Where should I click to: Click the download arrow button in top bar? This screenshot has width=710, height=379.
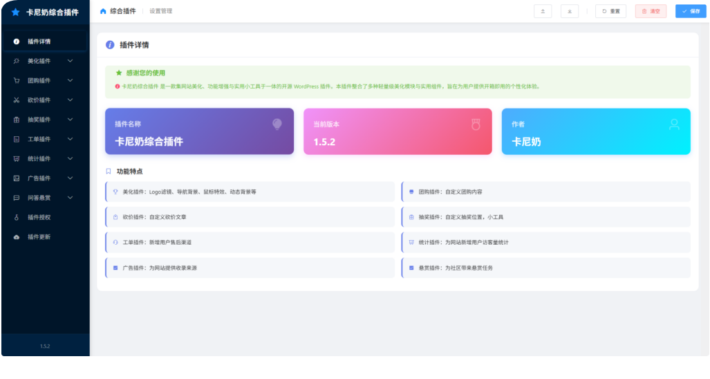click(x=570, y=11)
